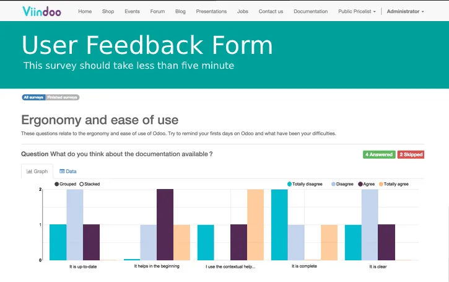449x282 pixels.
Task: Expand the Public Pricelist dropdown
Action: 357,11
